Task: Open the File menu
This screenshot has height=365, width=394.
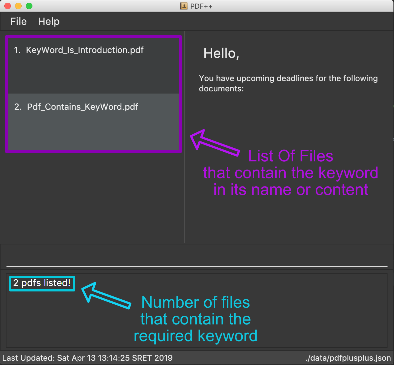Action: (18, 21)
